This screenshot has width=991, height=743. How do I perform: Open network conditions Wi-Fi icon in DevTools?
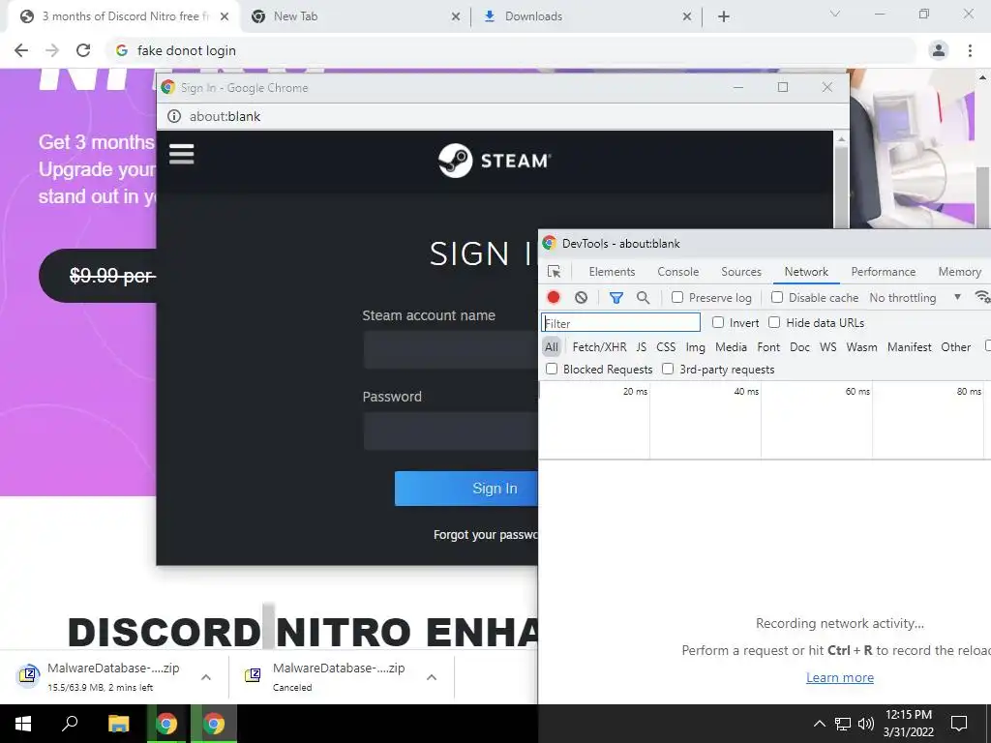tap(983, 297)
